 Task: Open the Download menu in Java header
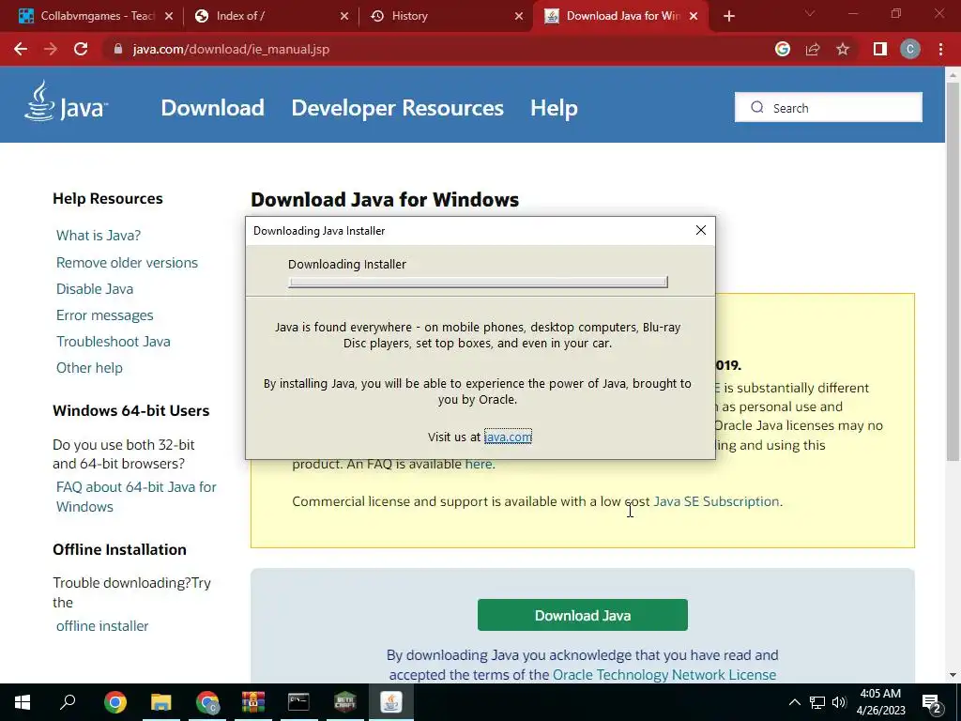click(x=212, y=108)
